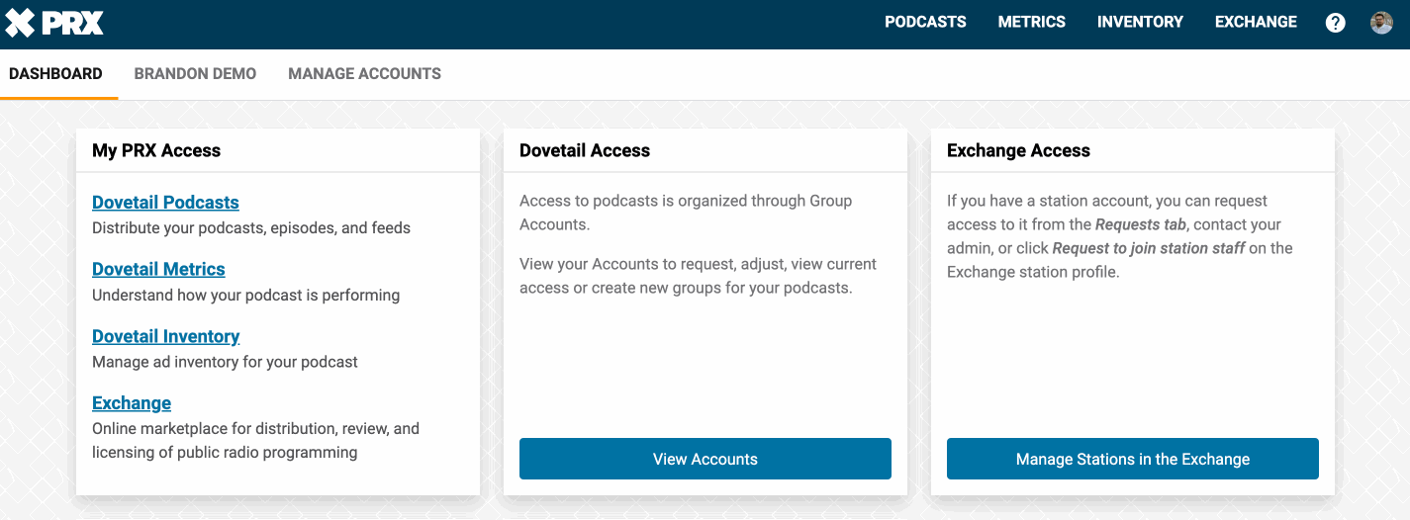
Task: Click the Dovetail Access card heading
Action: click(x=585, y=151)
